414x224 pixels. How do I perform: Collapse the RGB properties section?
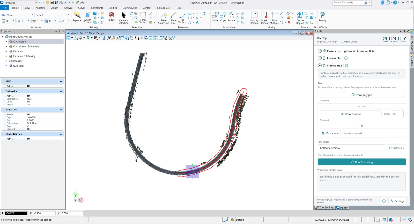tap(61, 81)
